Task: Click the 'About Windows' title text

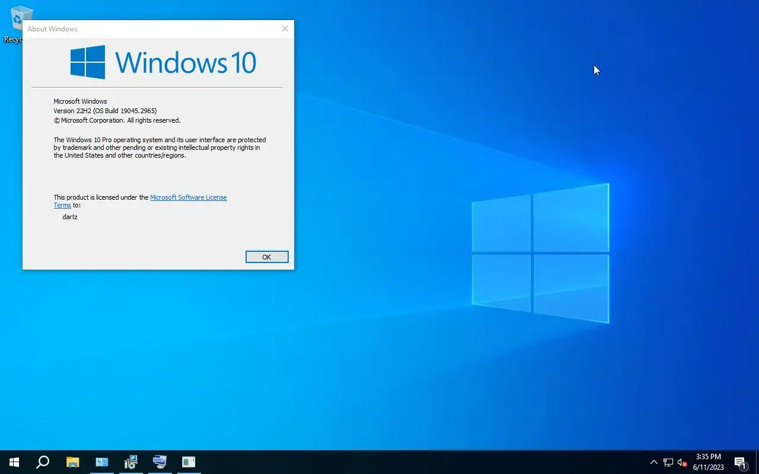Action: tap(52, 28)
